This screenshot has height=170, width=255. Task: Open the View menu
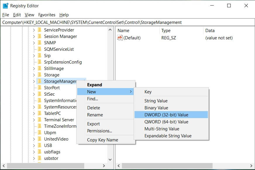(30, 15)
